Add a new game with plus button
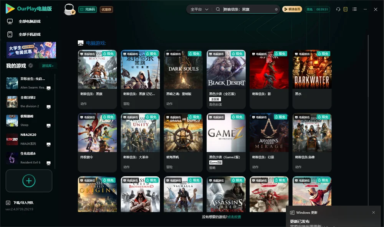This screenshot has width=384, height=227. point(29,181)
